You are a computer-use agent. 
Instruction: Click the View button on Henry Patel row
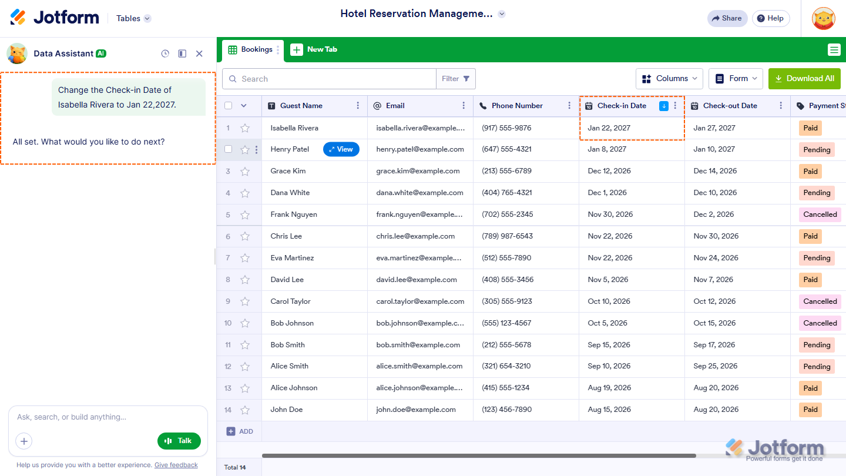click(x=341, y=149)
